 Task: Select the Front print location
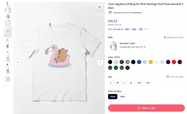[x=113, y=97]
